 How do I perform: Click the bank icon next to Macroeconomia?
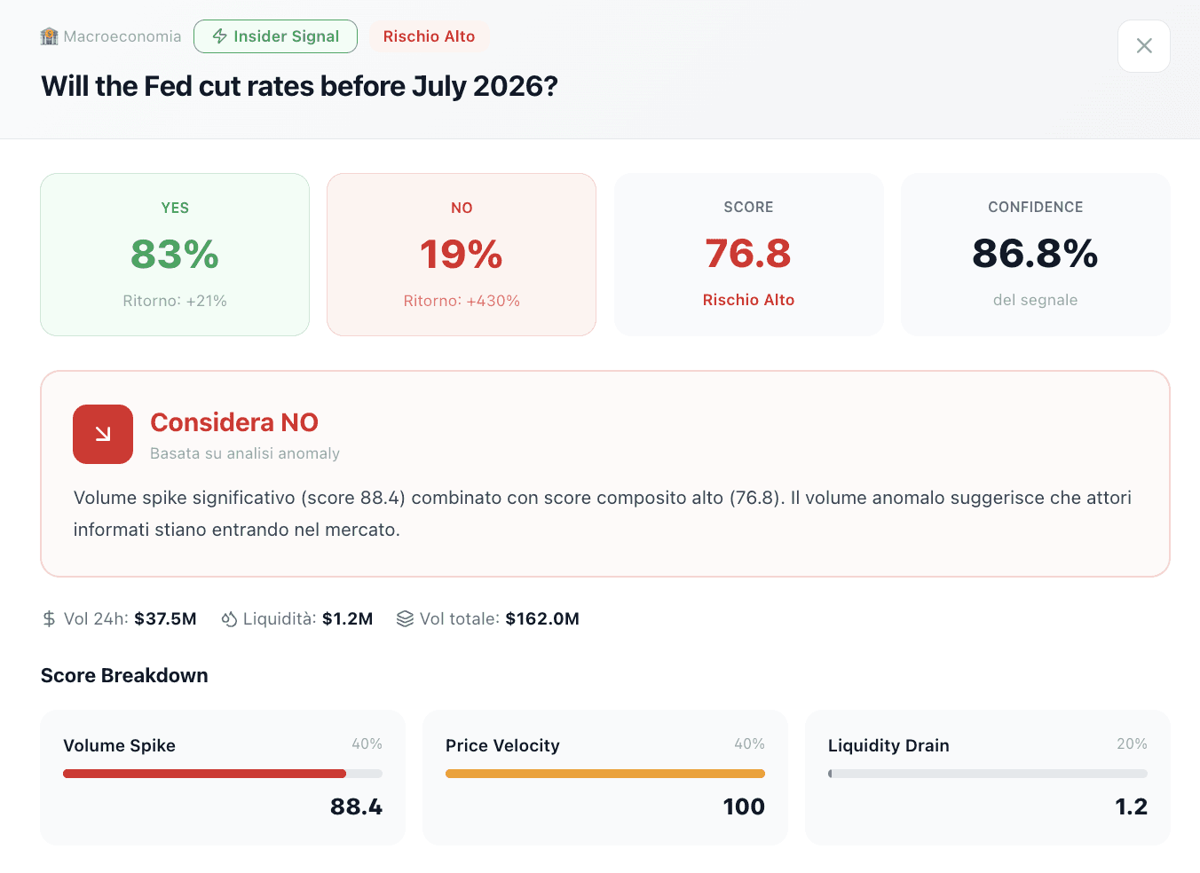point(48,36)
